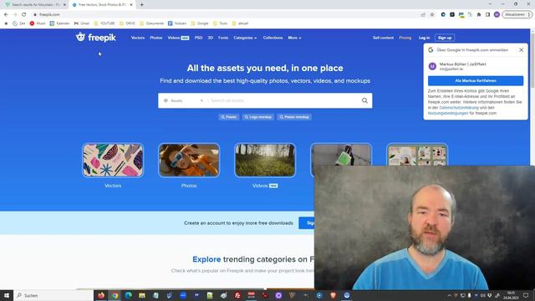Click the Chrome icon in the taskbar

pyautogui.click(x=115, y=295)
